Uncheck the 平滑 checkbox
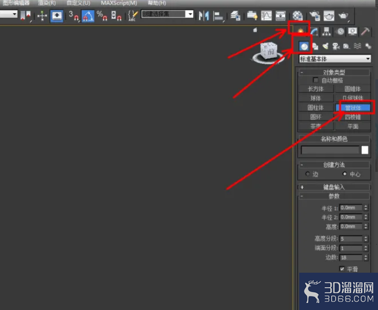Screen dimensions: 378x310 pos(342,268)
